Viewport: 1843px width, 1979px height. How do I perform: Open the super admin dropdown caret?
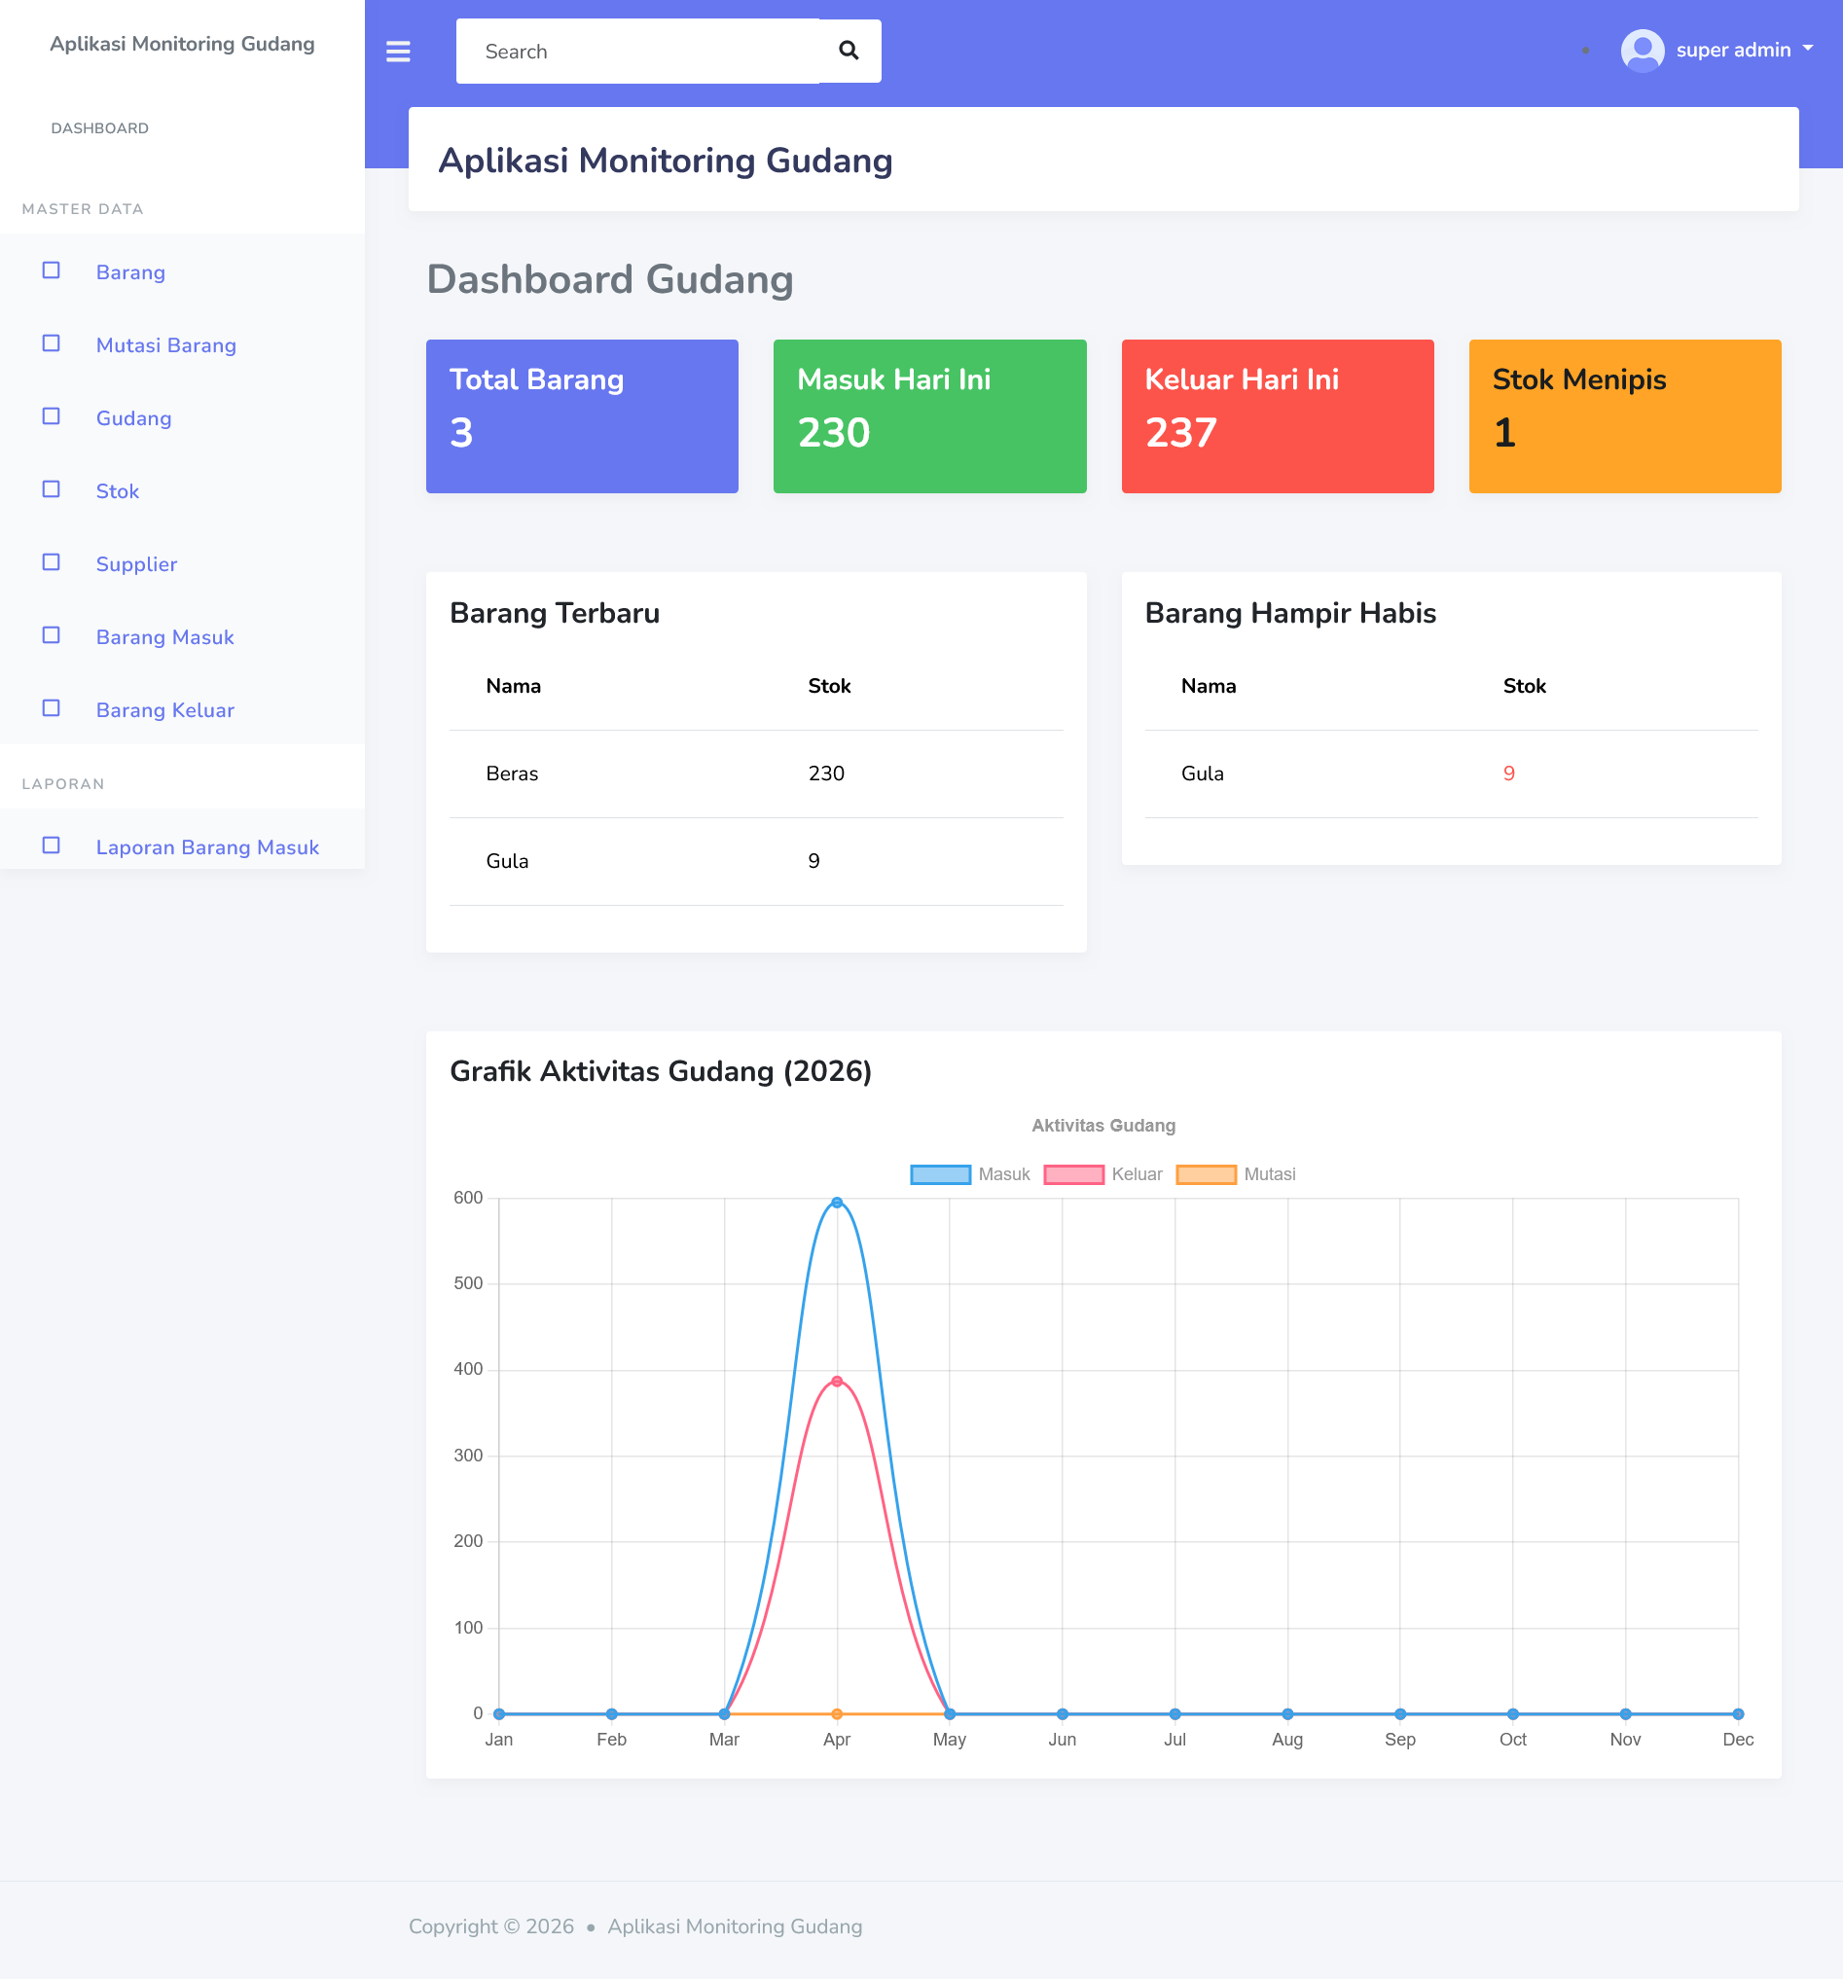tap(1807, 49)
